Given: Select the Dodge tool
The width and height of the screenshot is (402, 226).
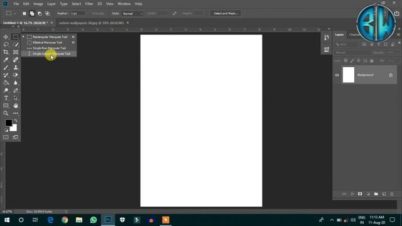Looking at the screenshot, I should (x=6, y=90).
